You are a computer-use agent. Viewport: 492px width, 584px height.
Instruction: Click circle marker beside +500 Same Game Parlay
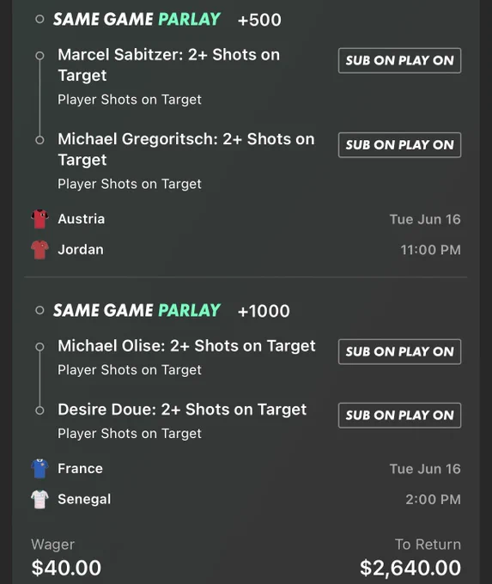pyautogui.click(x=39, y=20)
